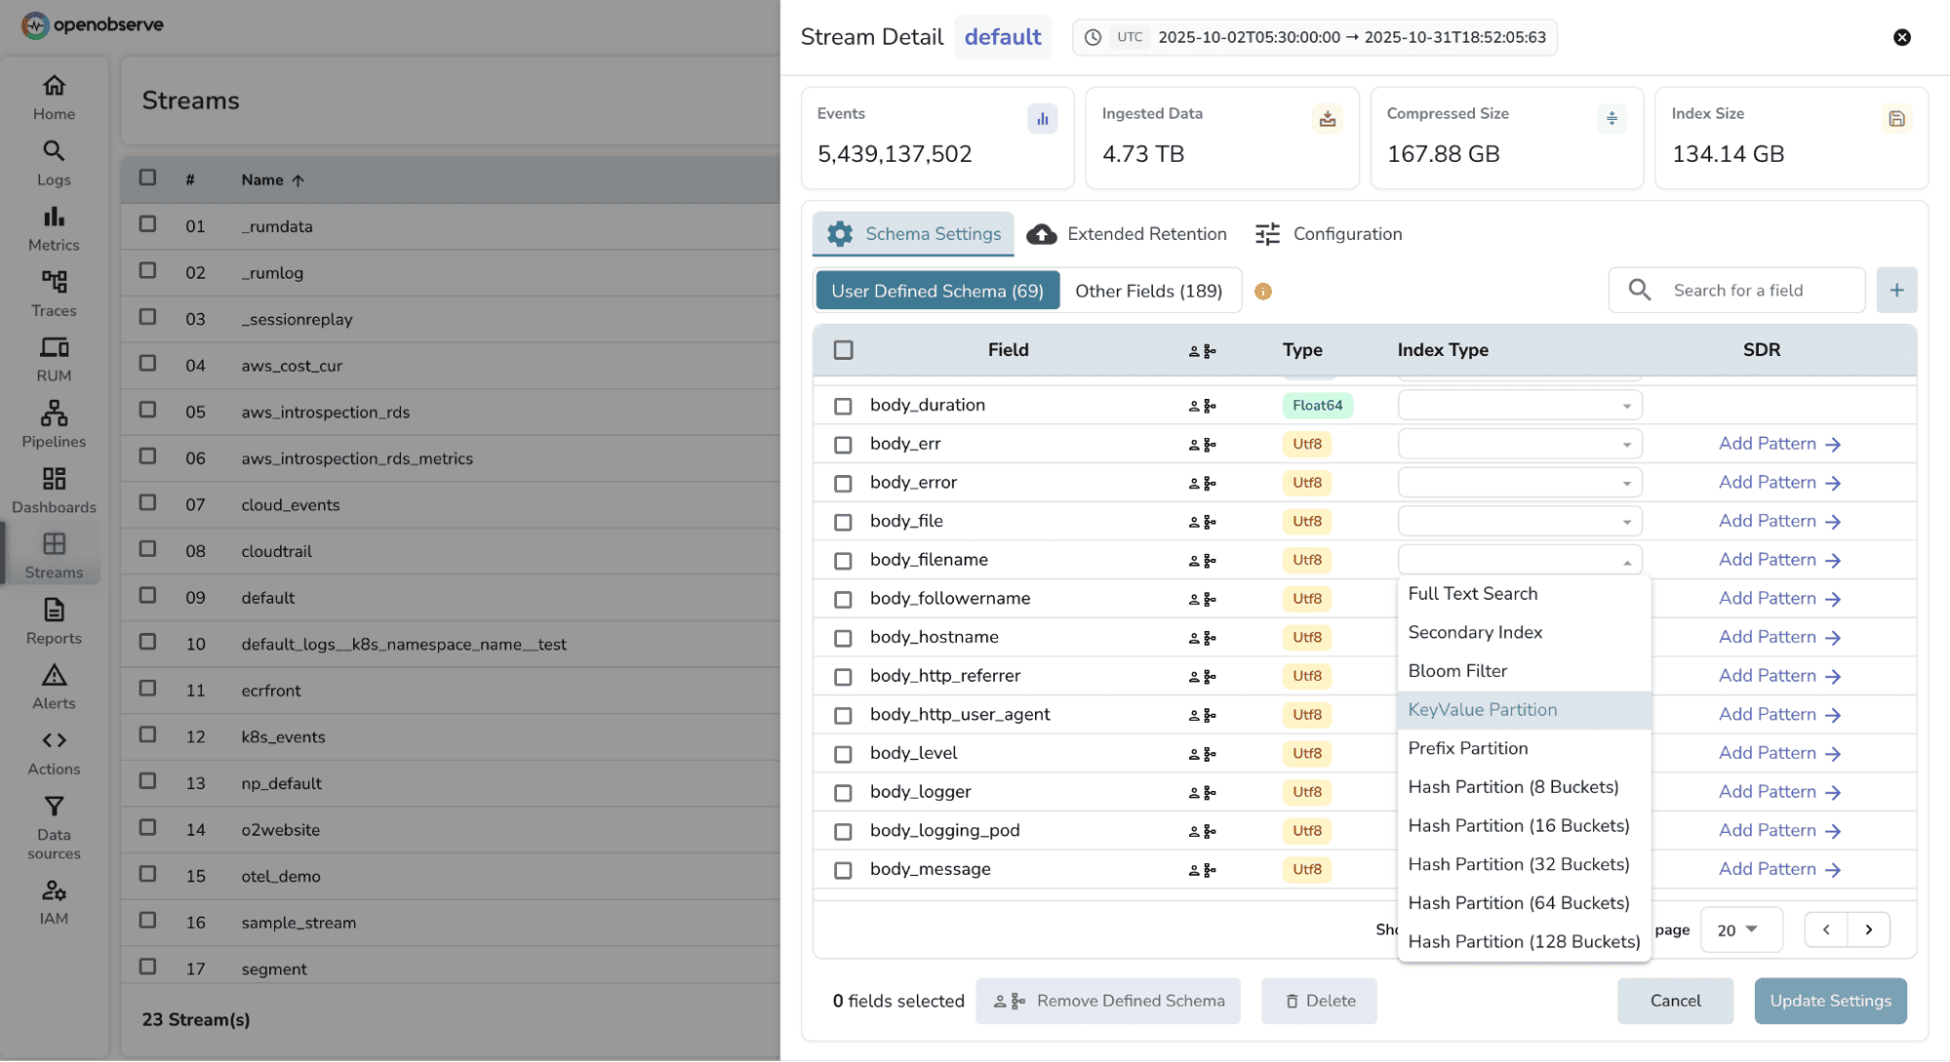Image resolution: width=1950 pixels, height=1062 pixels.
Task: Open the Other Fields (189) tab
Action: coord(1149,291)
